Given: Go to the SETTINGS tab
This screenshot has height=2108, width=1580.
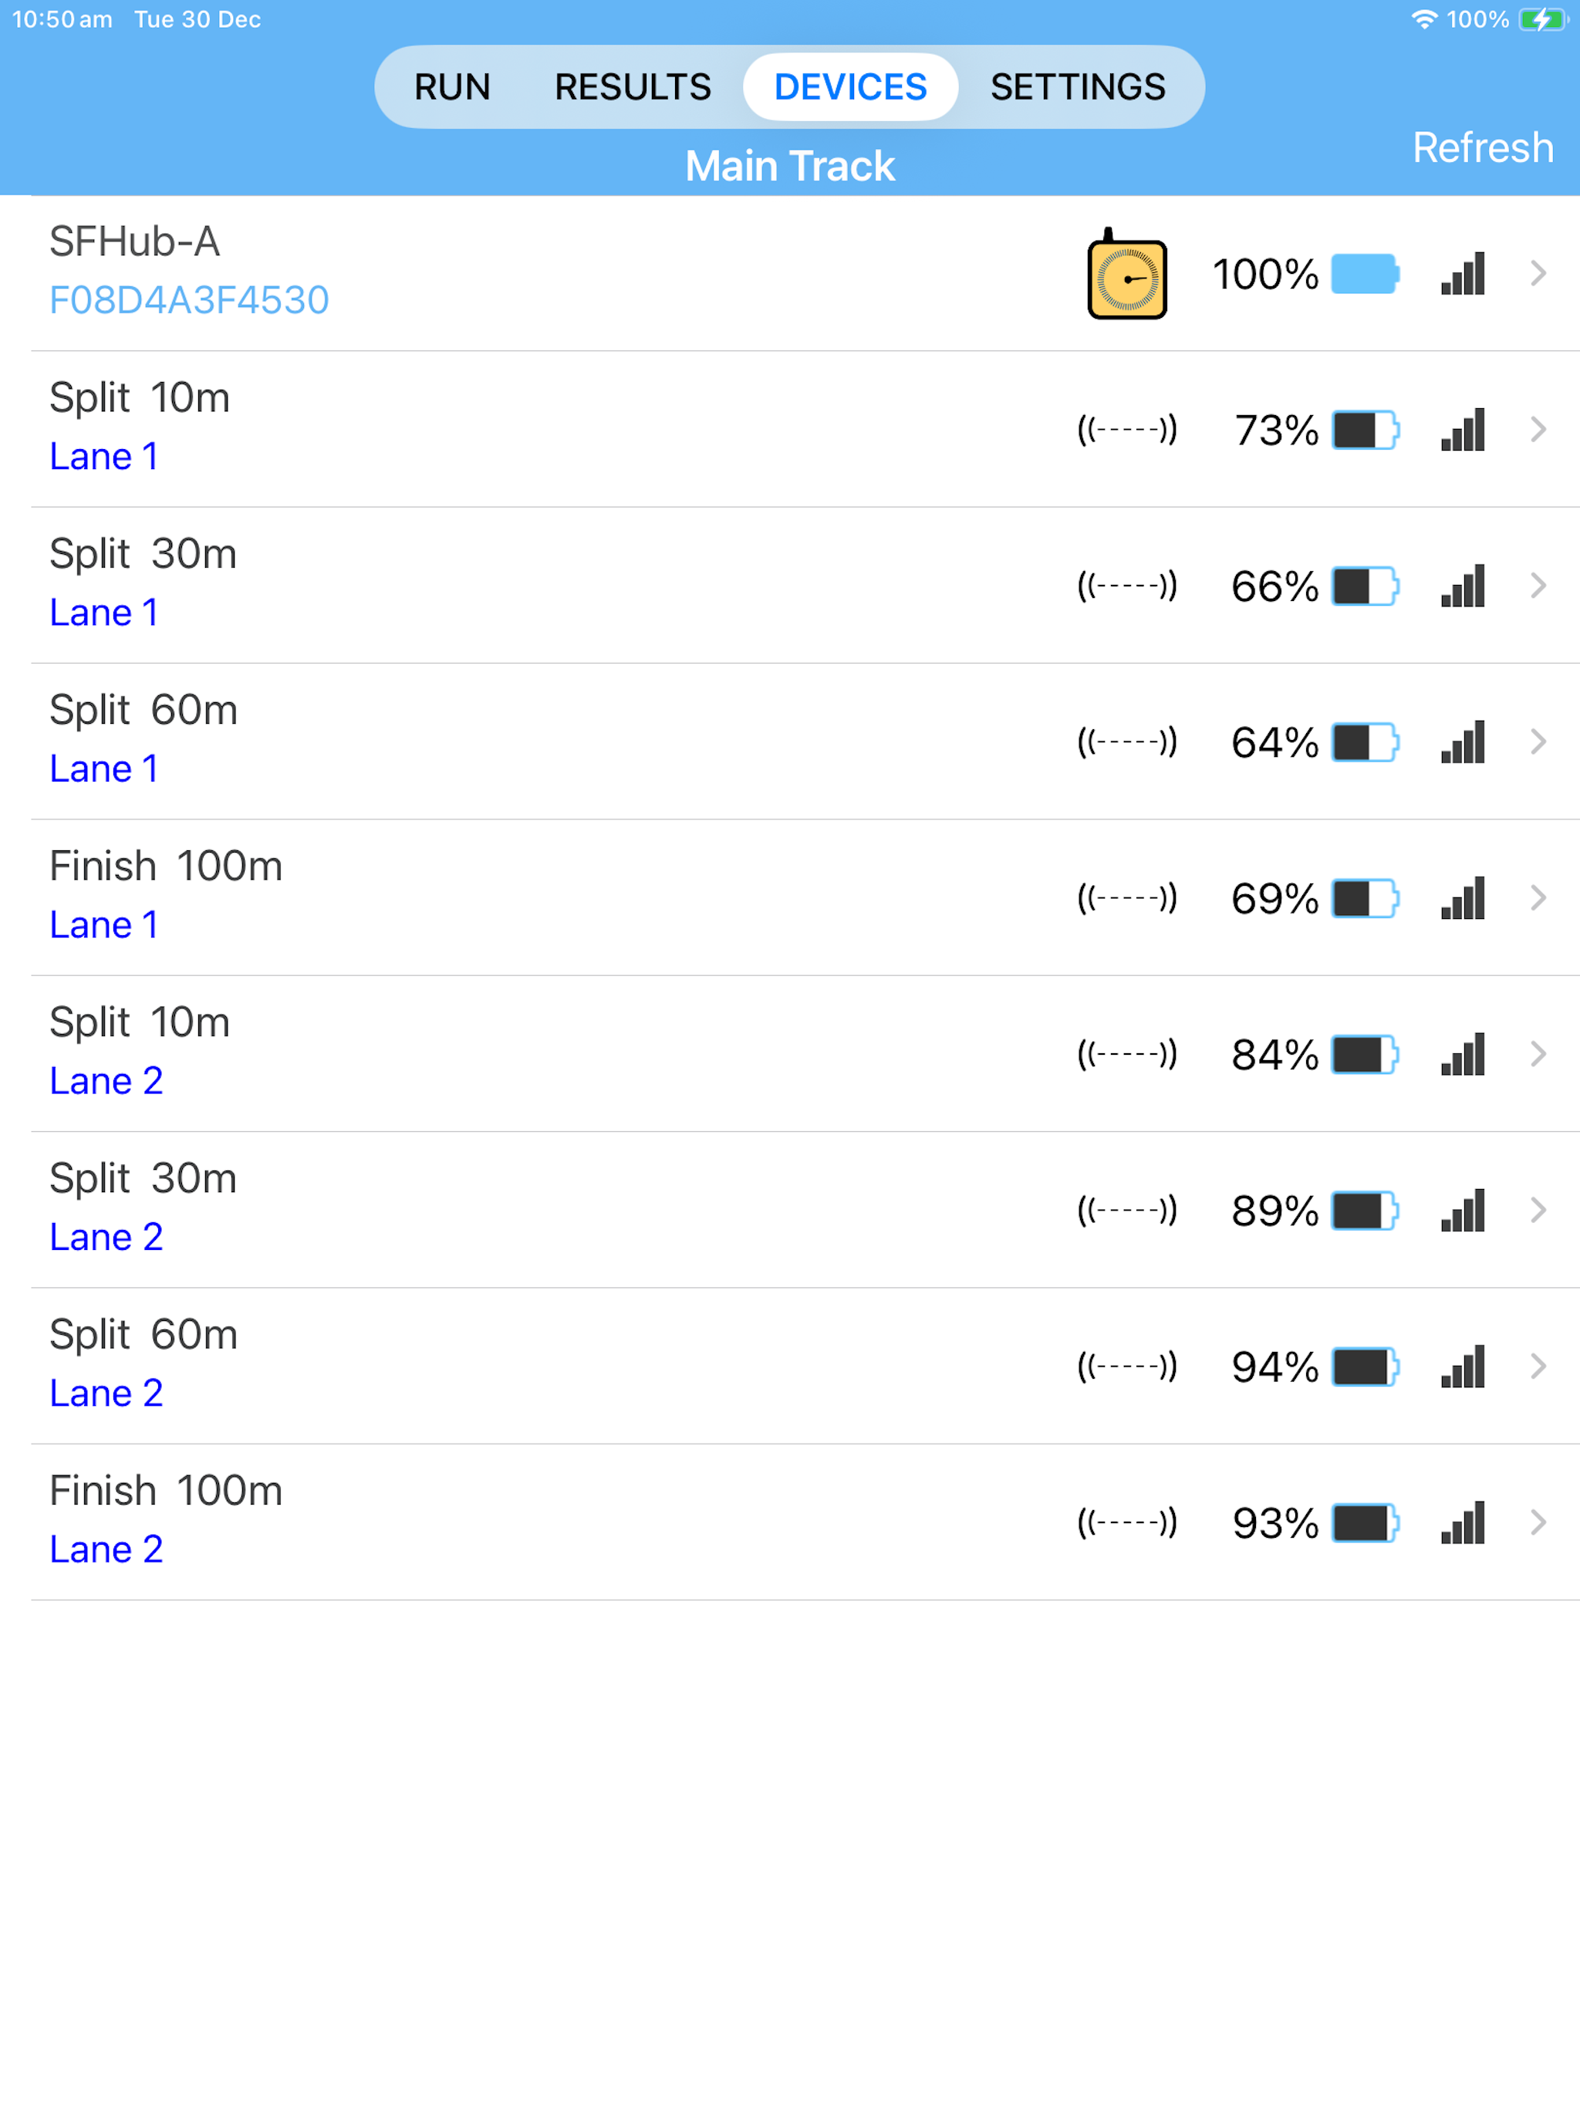Looking at the screenshot, I should point(1078,86).
